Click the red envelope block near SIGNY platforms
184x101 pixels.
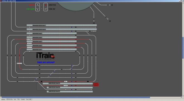tap(96, 85)
